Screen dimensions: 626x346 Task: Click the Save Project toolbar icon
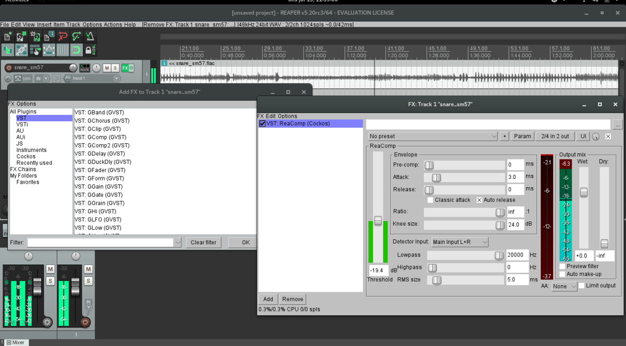coord(35,36)
